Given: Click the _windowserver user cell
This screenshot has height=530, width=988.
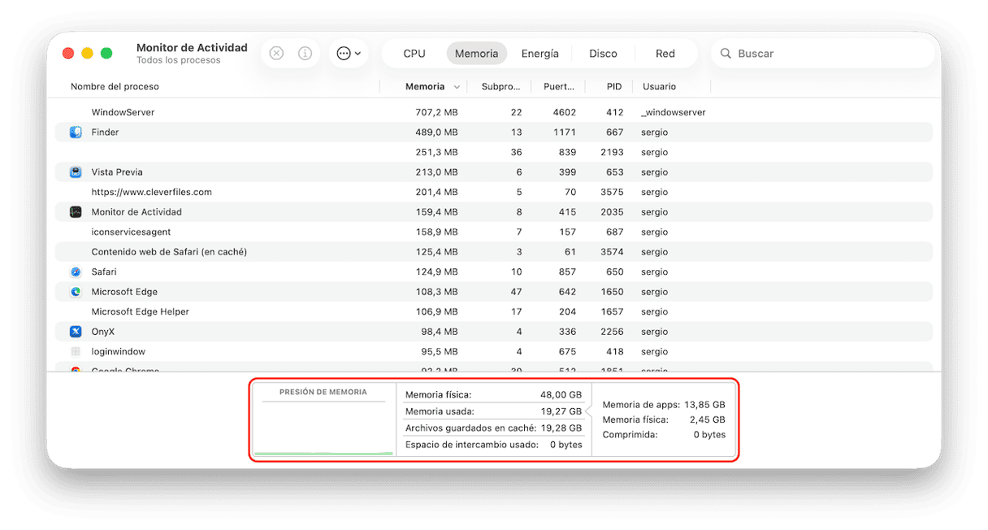Looking at the screenshot, I should [x=673, y=112].
